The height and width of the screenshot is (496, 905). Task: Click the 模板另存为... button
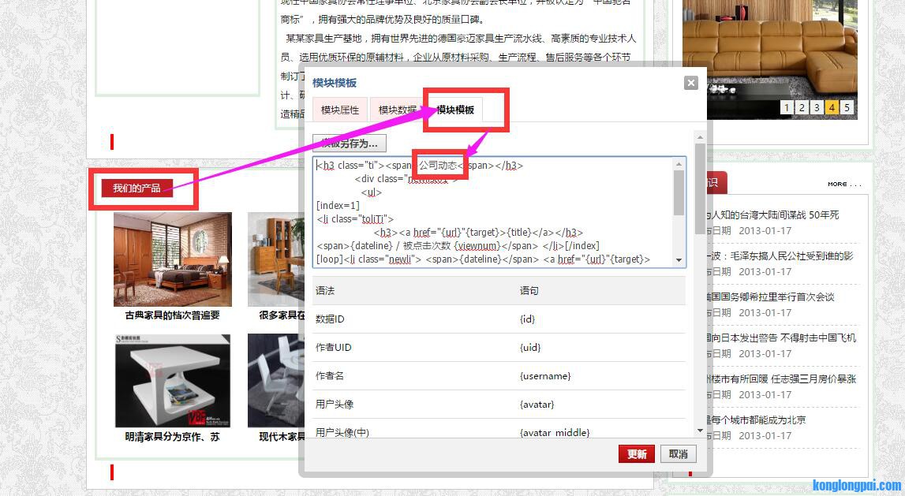[349, 144]
